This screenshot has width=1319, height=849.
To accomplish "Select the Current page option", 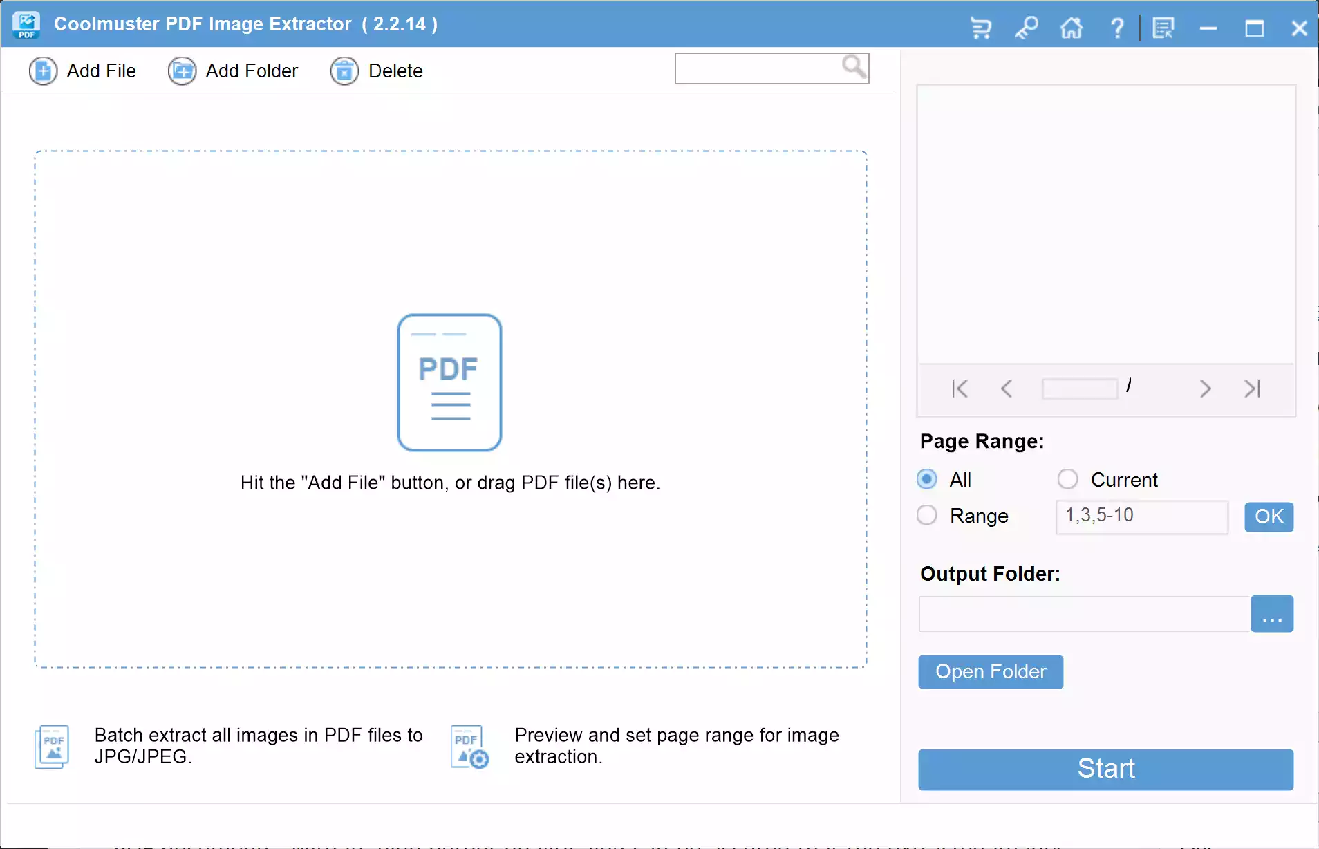I will (1067, 479).
